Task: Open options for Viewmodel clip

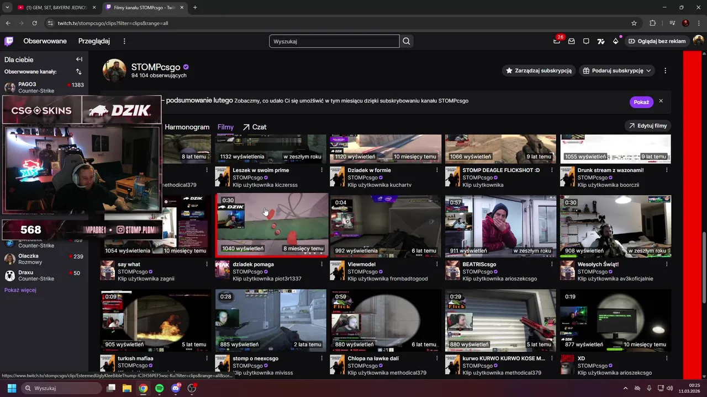Action: [436, 265]
